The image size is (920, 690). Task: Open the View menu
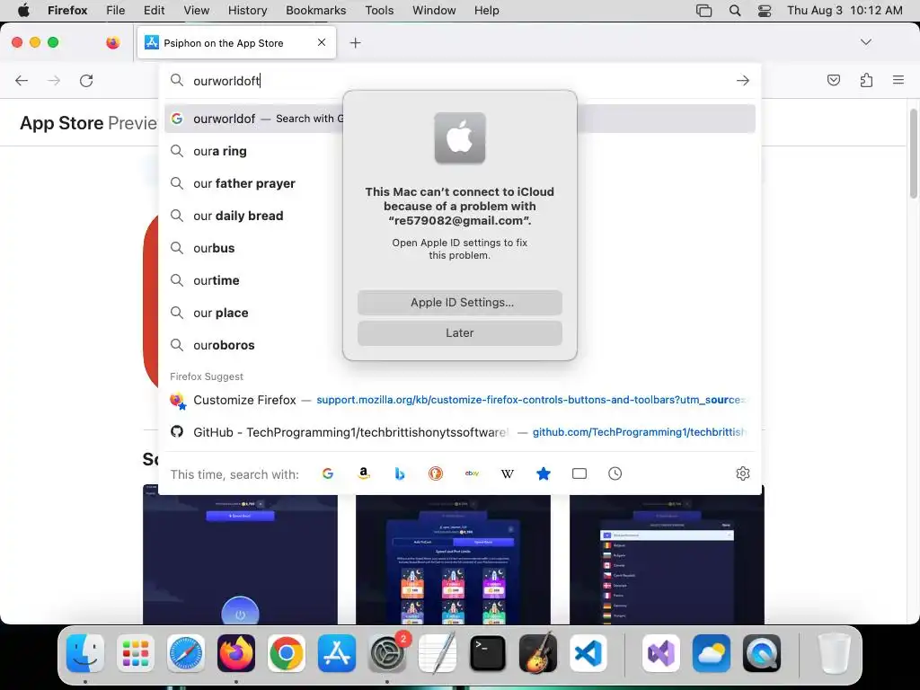(x=196, y=10)
